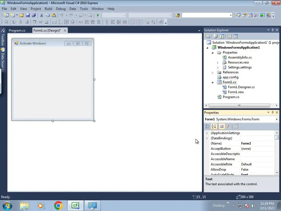281x211 pixels.
Task: Select Form1.Designer.cs in Solution Explorer
Action: coord(241,87)
